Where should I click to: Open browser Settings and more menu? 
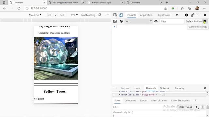pos(204,8)
